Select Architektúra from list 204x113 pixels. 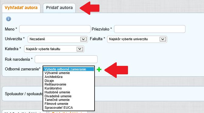coord(69,77)
